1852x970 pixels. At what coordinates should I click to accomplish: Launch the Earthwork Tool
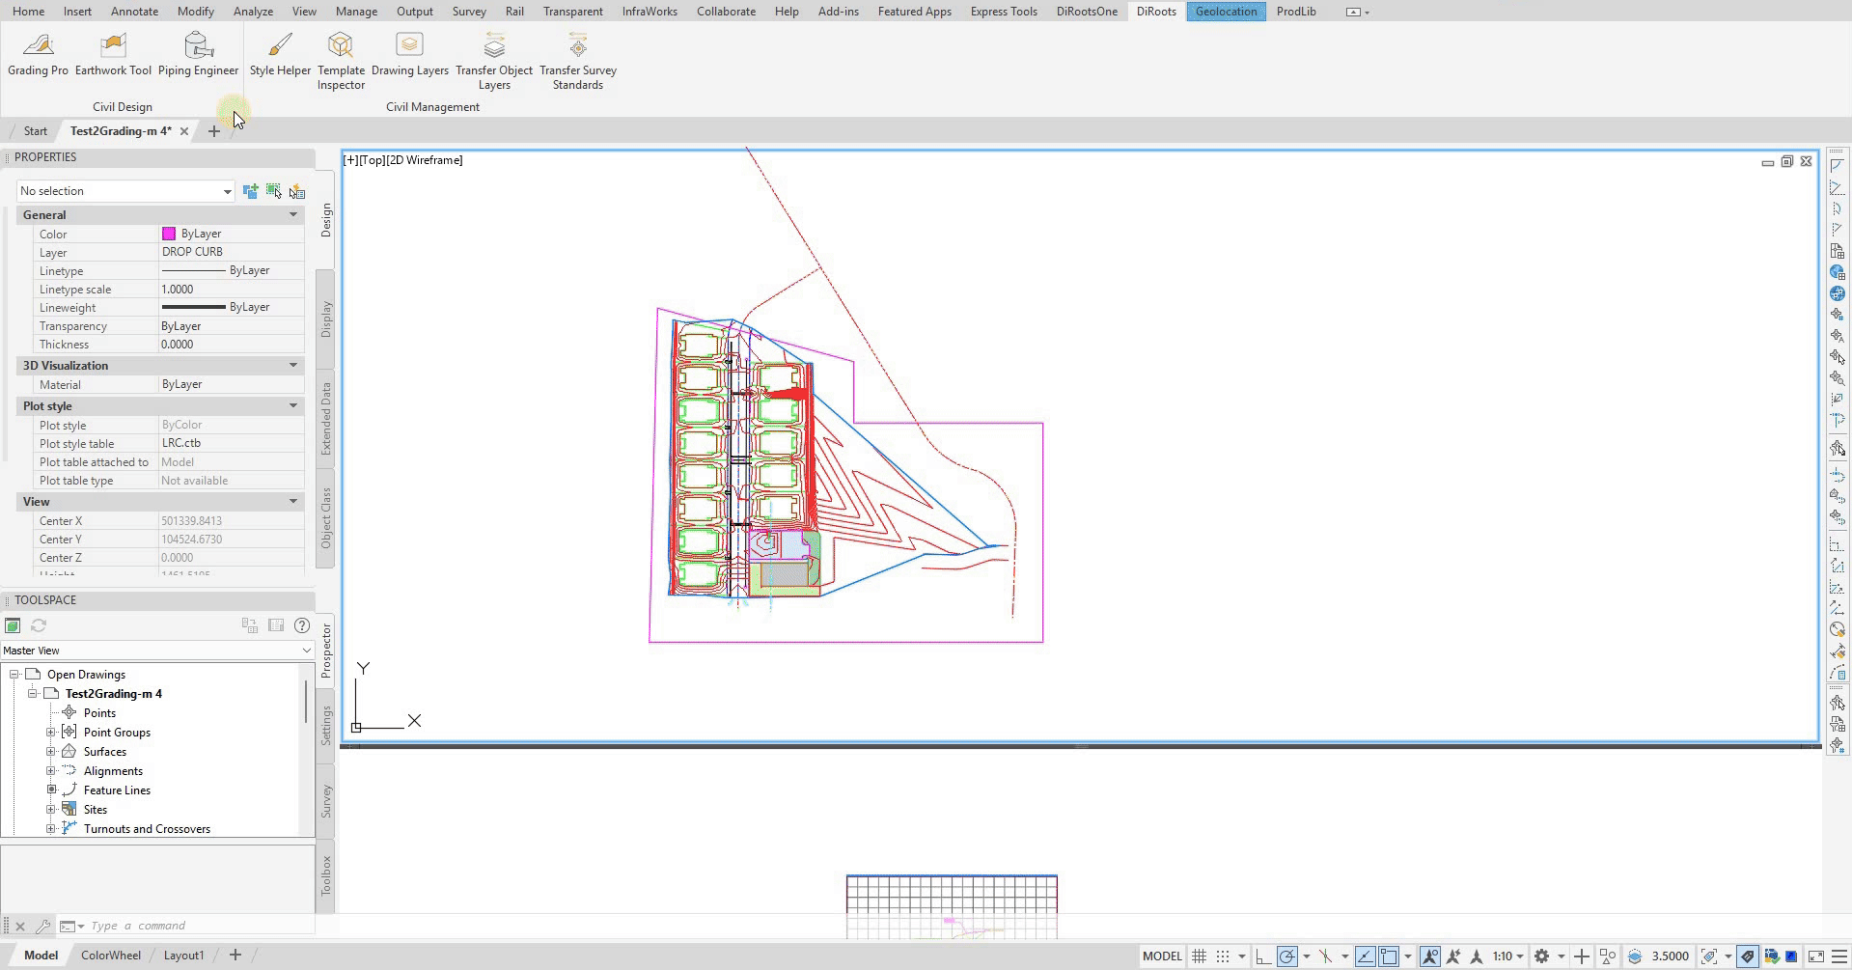coord(113,53)
